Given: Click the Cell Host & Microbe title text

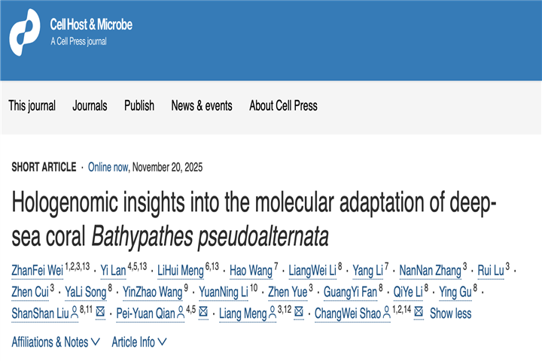Looking at the screenshot, I should (x=91, y=25).
